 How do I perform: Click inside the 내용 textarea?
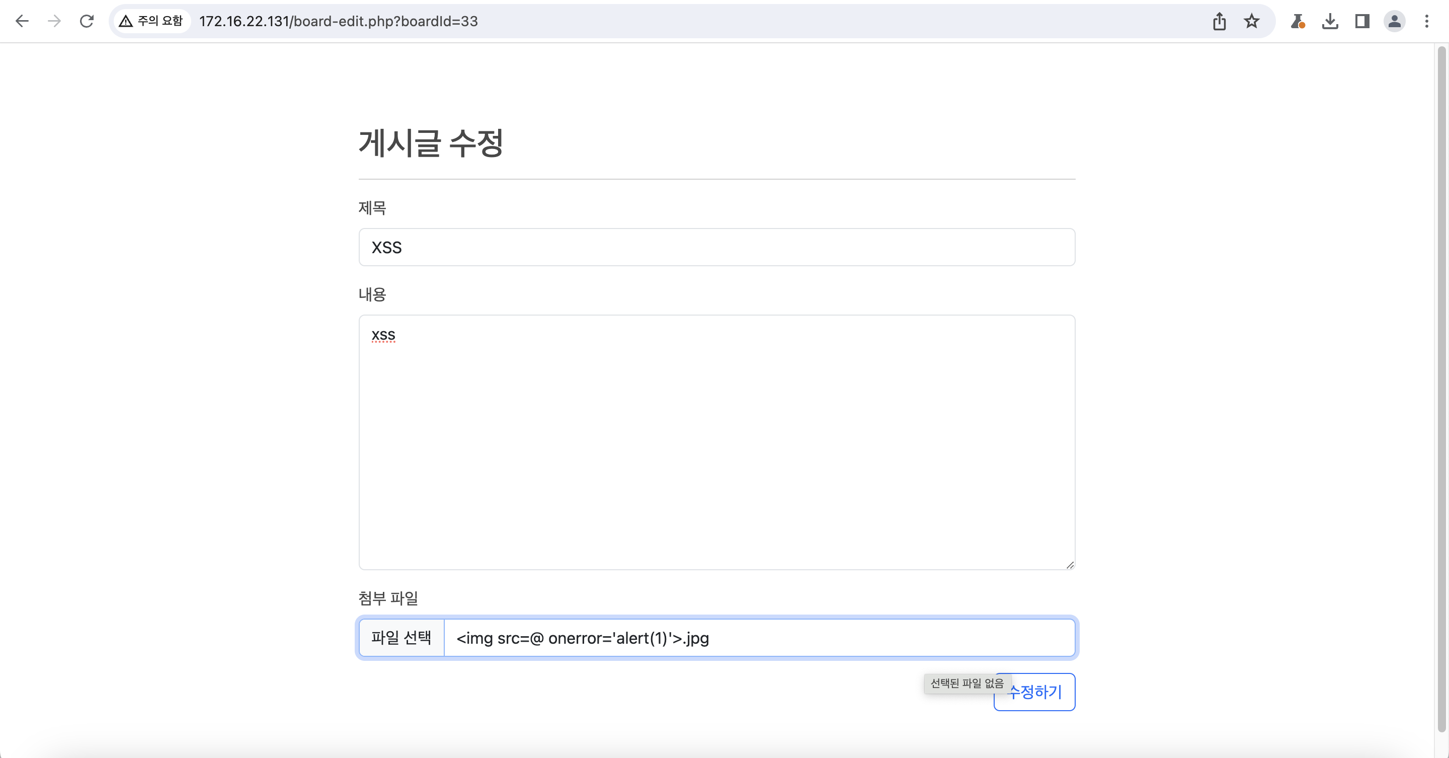[716, 442]
